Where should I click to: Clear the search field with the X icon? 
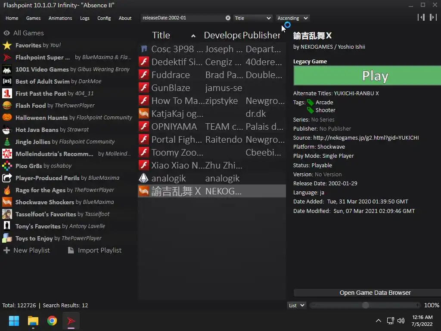[228, 18]
